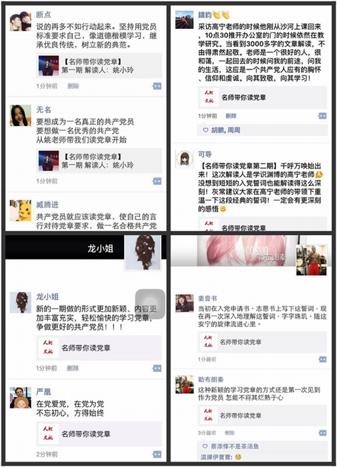The image size is (337, 467).
Task: Open shared article 第一期 解读人 in 断点's post
Action: click(99, 66)
